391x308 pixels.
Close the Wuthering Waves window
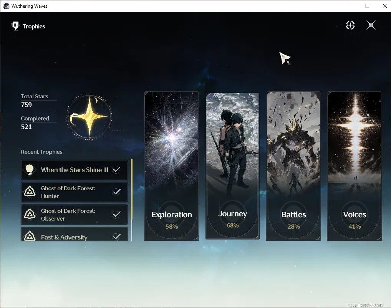click(x=385, y=6)
